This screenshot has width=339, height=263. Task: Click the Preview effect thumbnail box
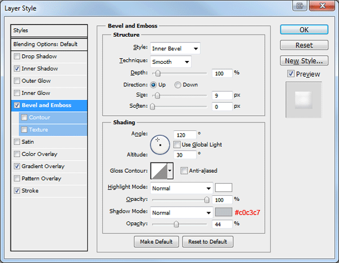(303, 99)
